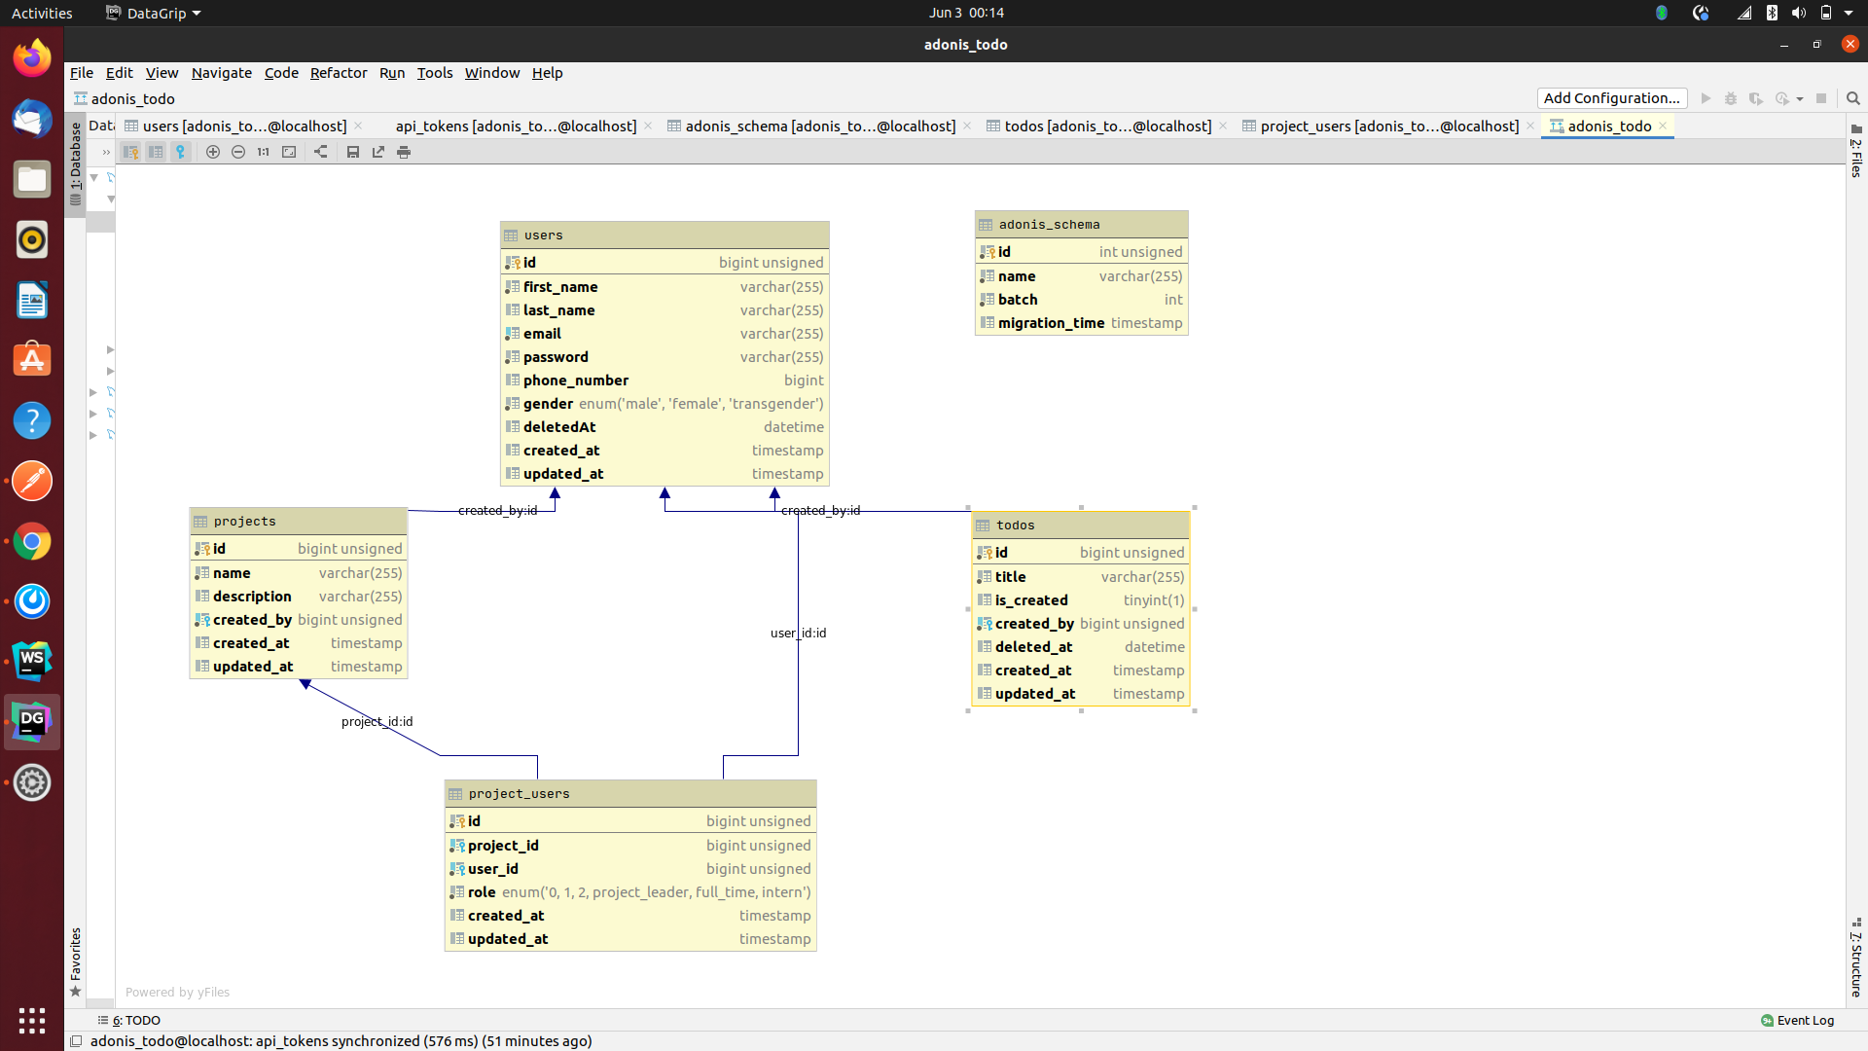This screenshot has height=1051, width=1868.
Task: Select is_created column in todos table
Action: (x=1080, y=600)
